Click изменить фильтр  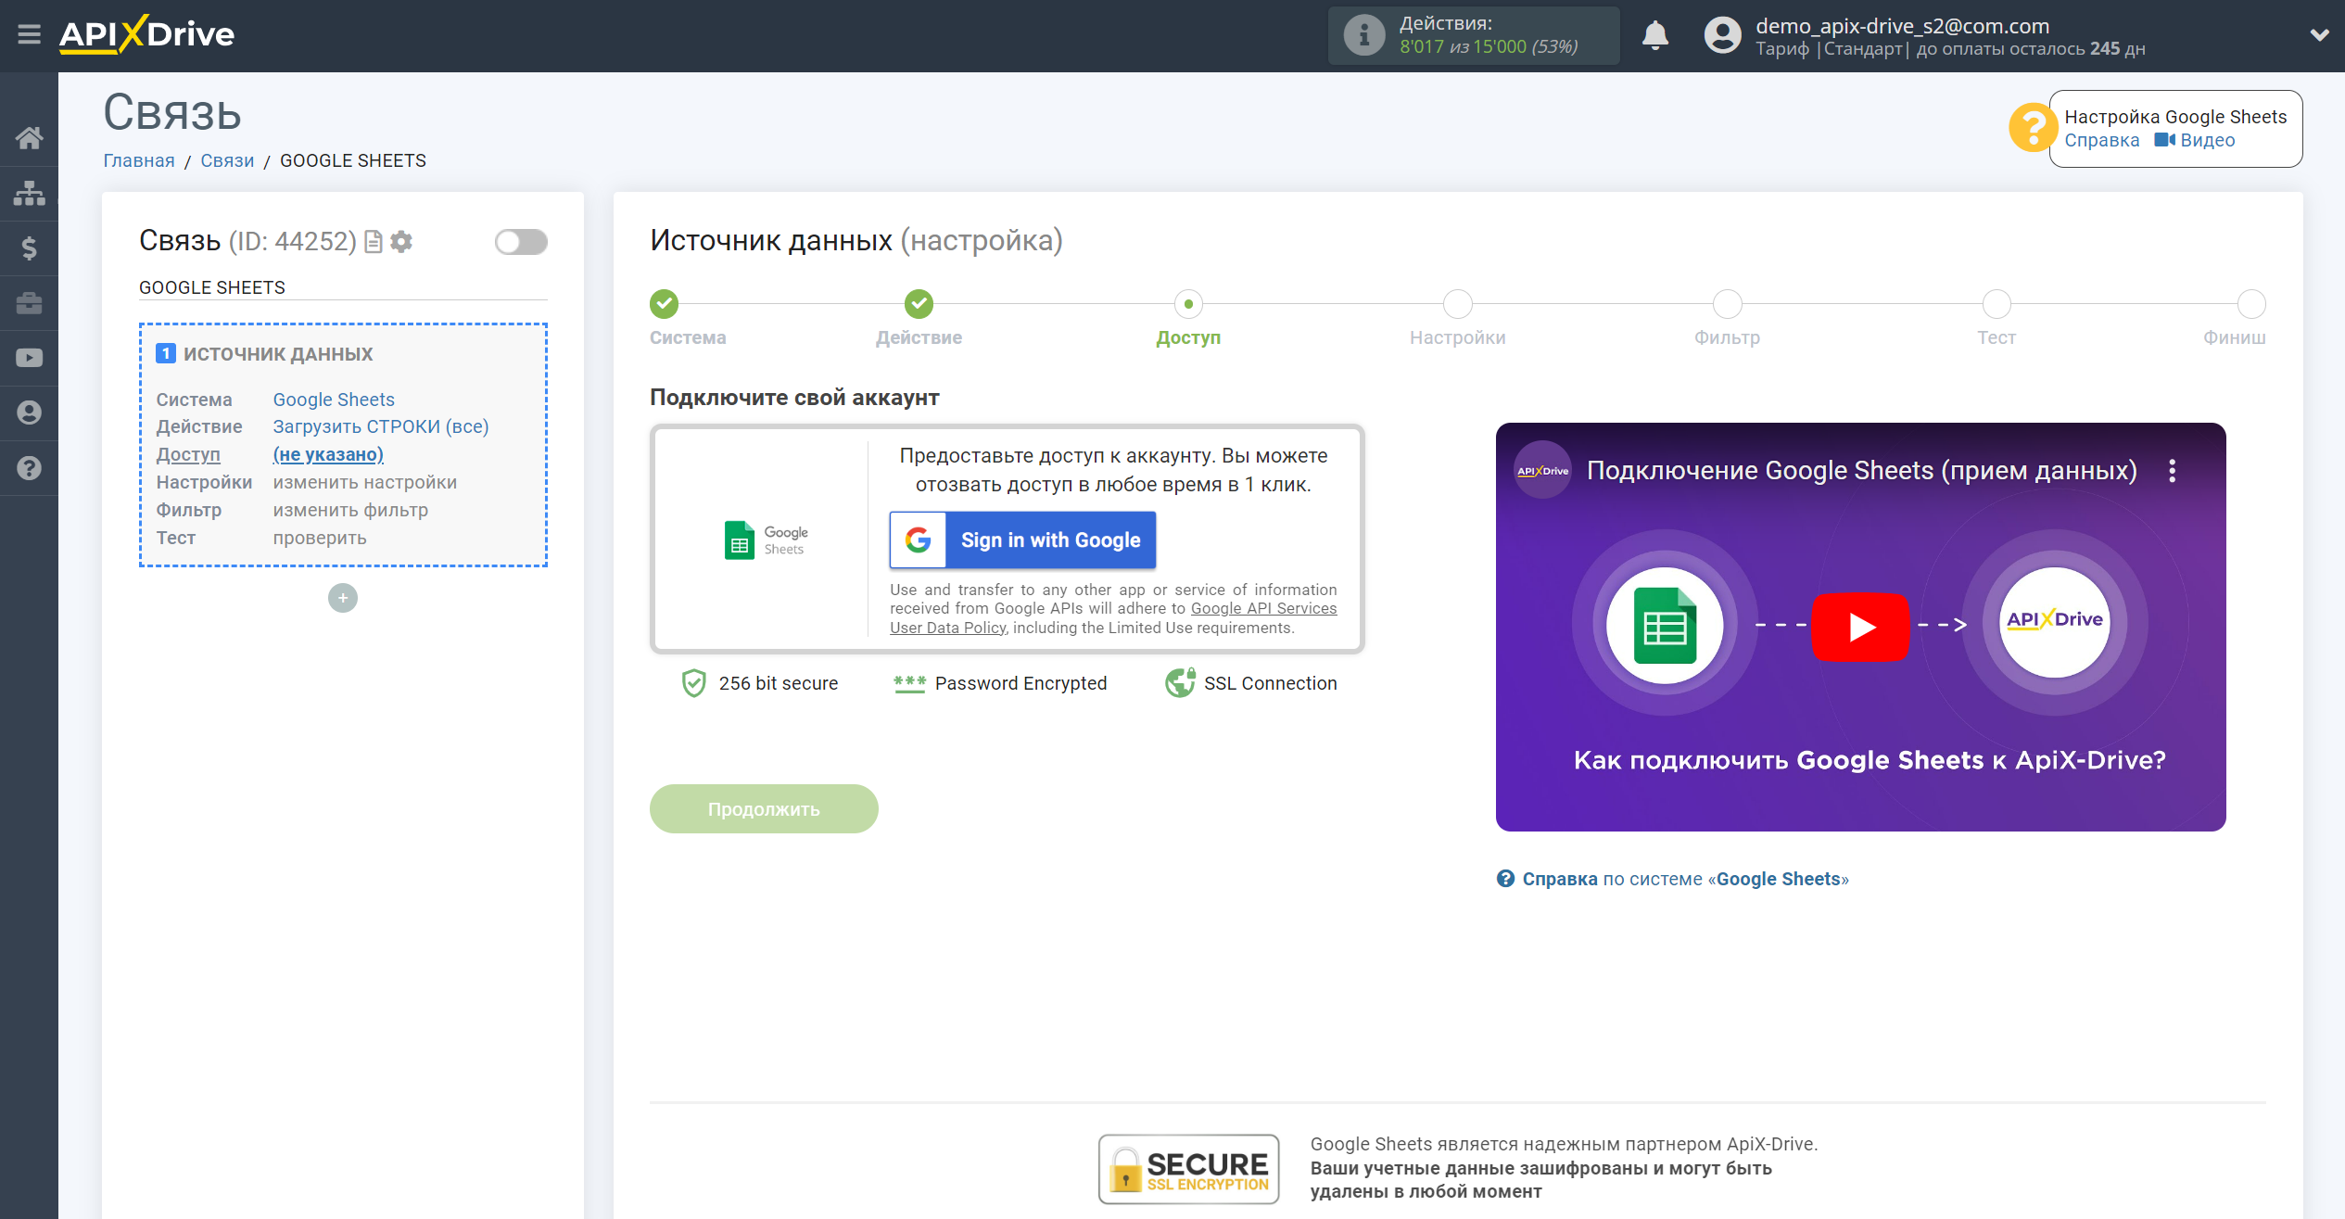click(x=350, y=510)
